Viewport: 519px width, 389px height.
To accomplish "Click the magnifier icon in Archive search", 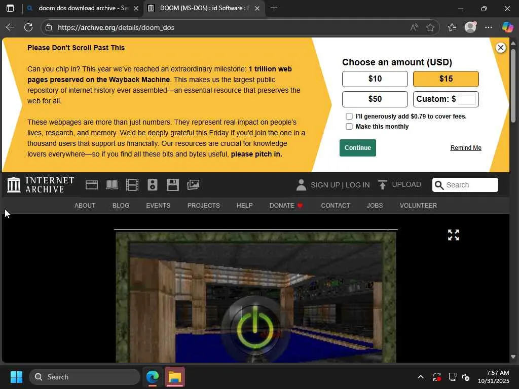I will point(439,185).
